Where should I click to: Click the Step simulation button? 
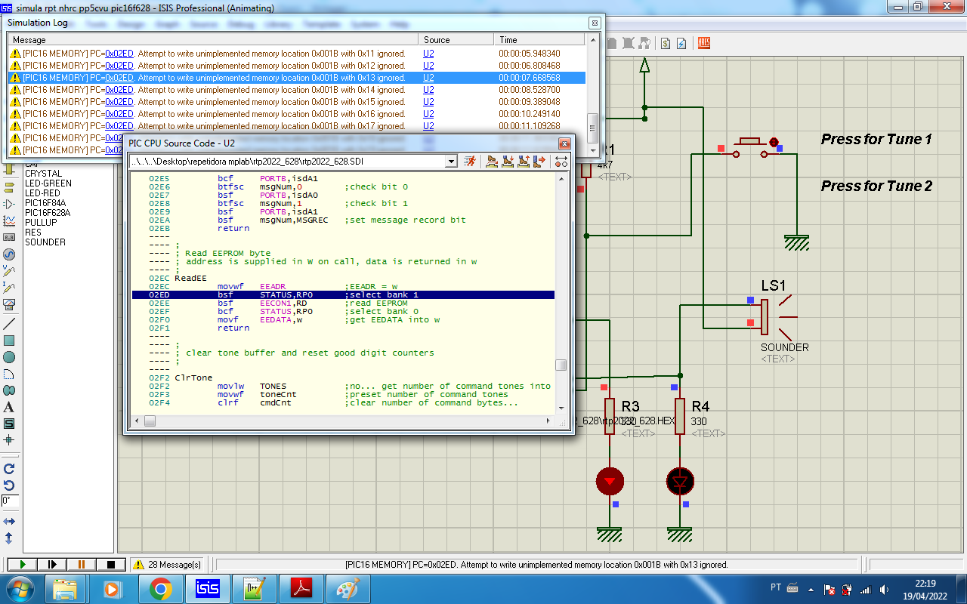pyautogui.click(x=52, y=564)
